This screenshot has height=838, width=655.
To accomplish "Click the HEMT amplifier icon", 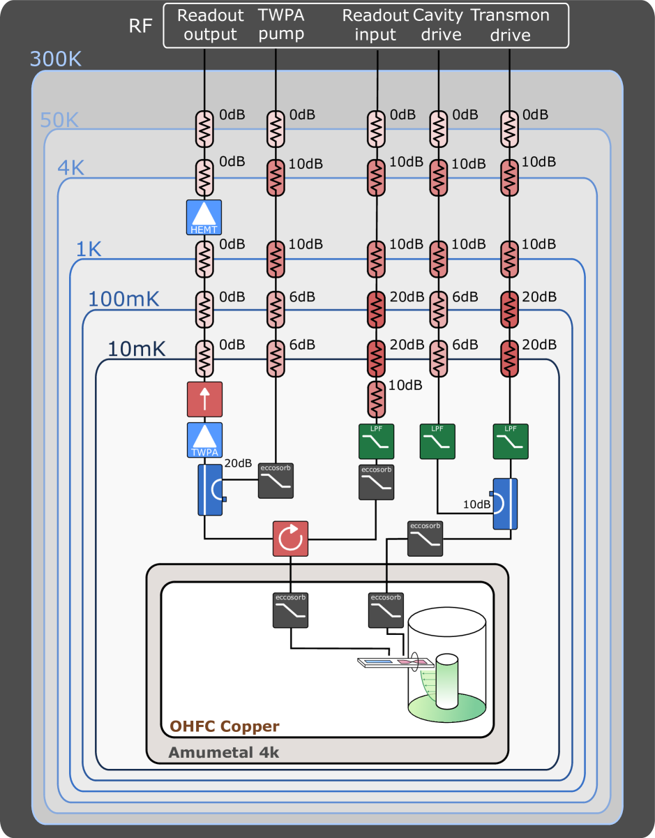I will (204, 218).
